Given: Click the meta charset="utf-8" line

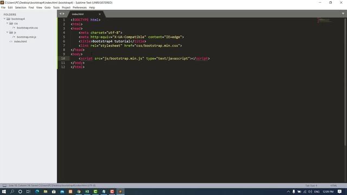Looking at the screenshot, I should click(100, 32).
